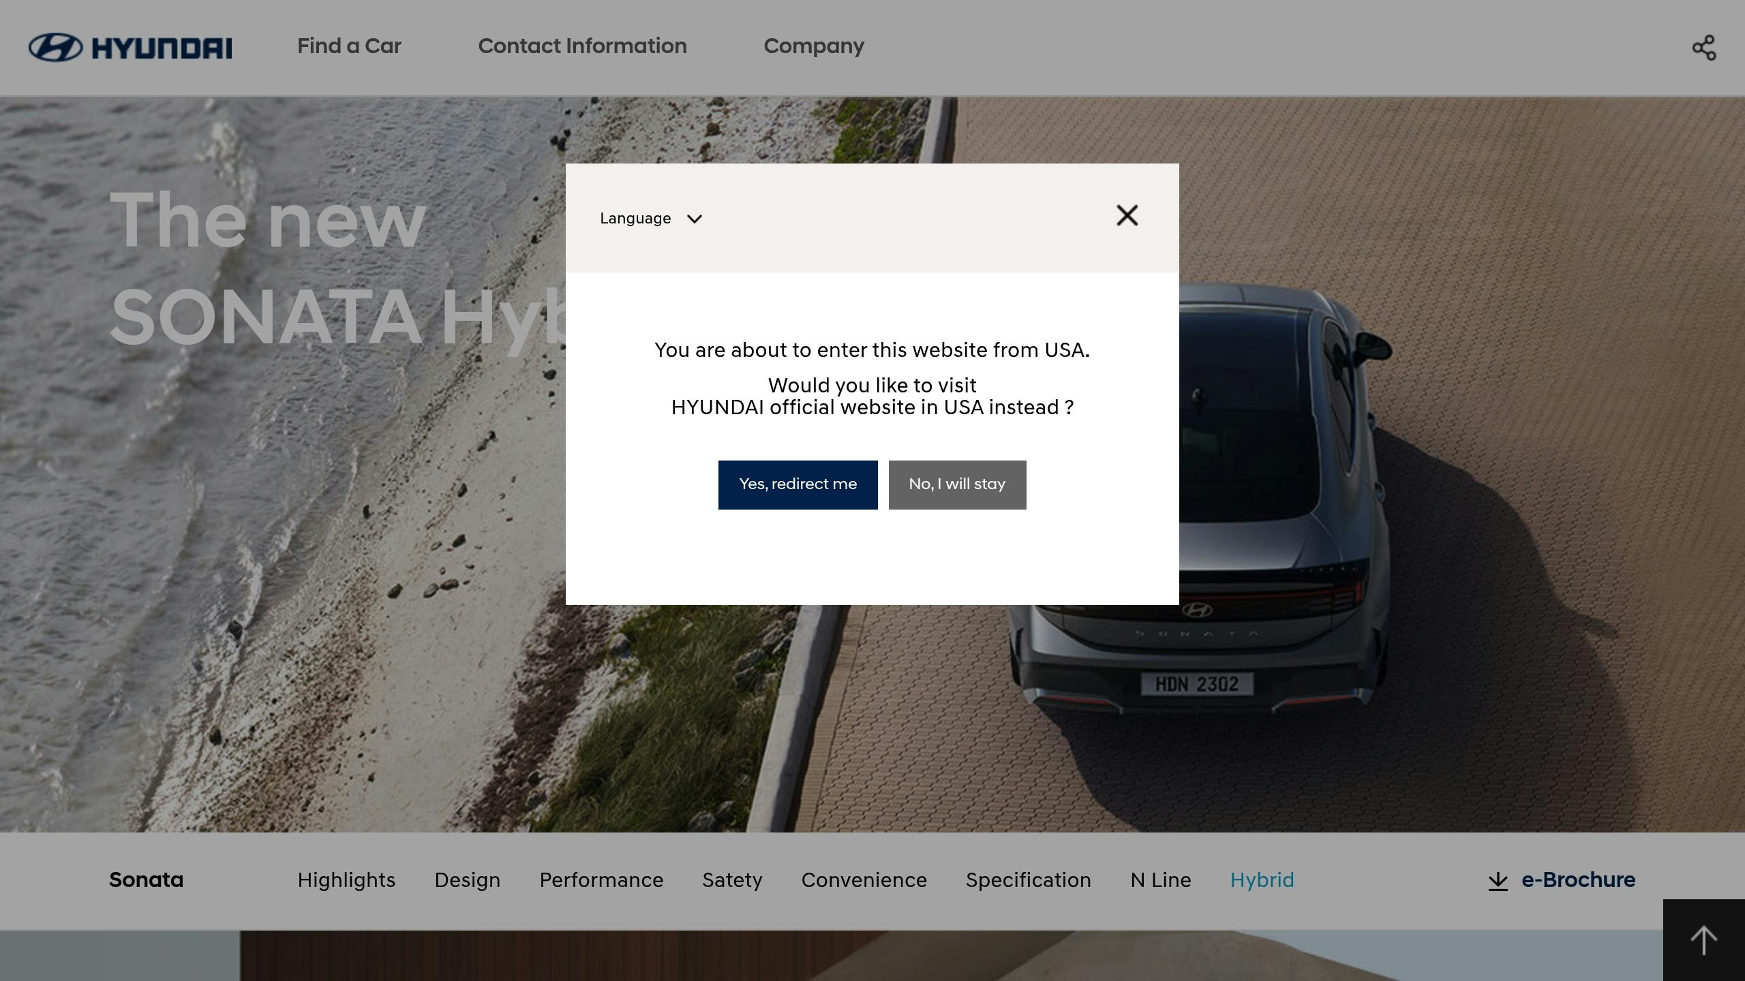Click the Hyundai logo
Image resolution: width=1745 pixels, height=981 pixels.
point(130,48)
